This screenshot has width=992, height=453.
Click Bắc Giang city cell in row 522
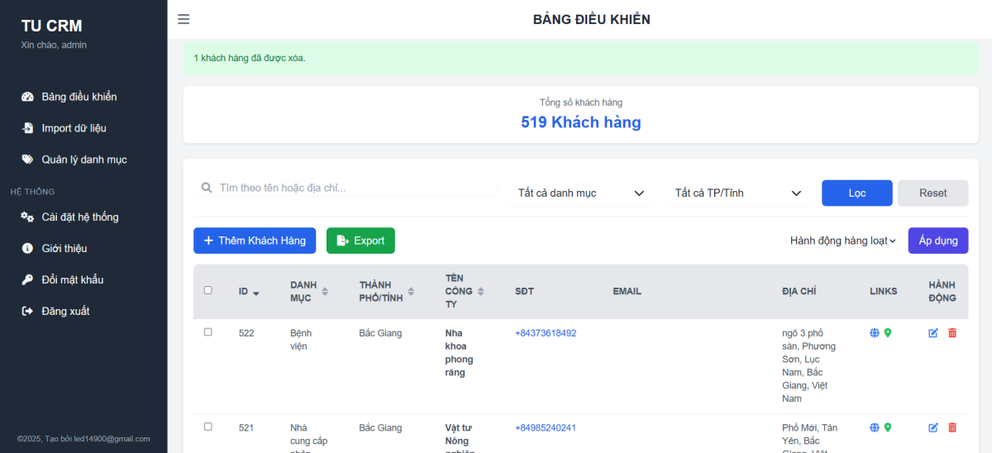381,333
